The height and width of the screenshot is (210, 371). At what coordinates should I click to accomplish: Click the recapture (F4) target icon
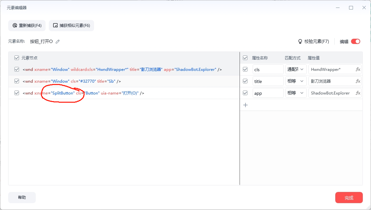15,25
